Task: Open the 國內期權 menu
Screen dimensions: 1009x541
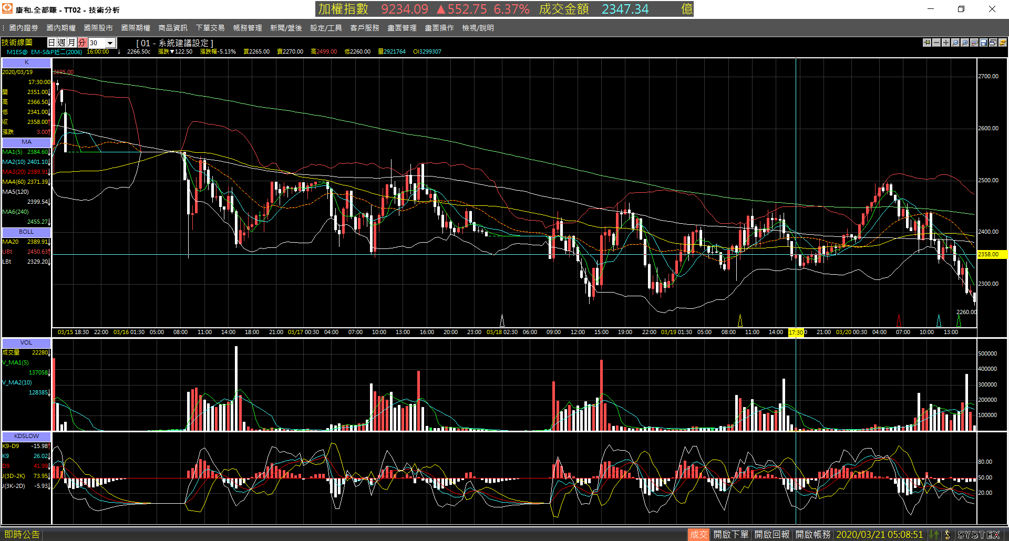Action: coord(61,28)
